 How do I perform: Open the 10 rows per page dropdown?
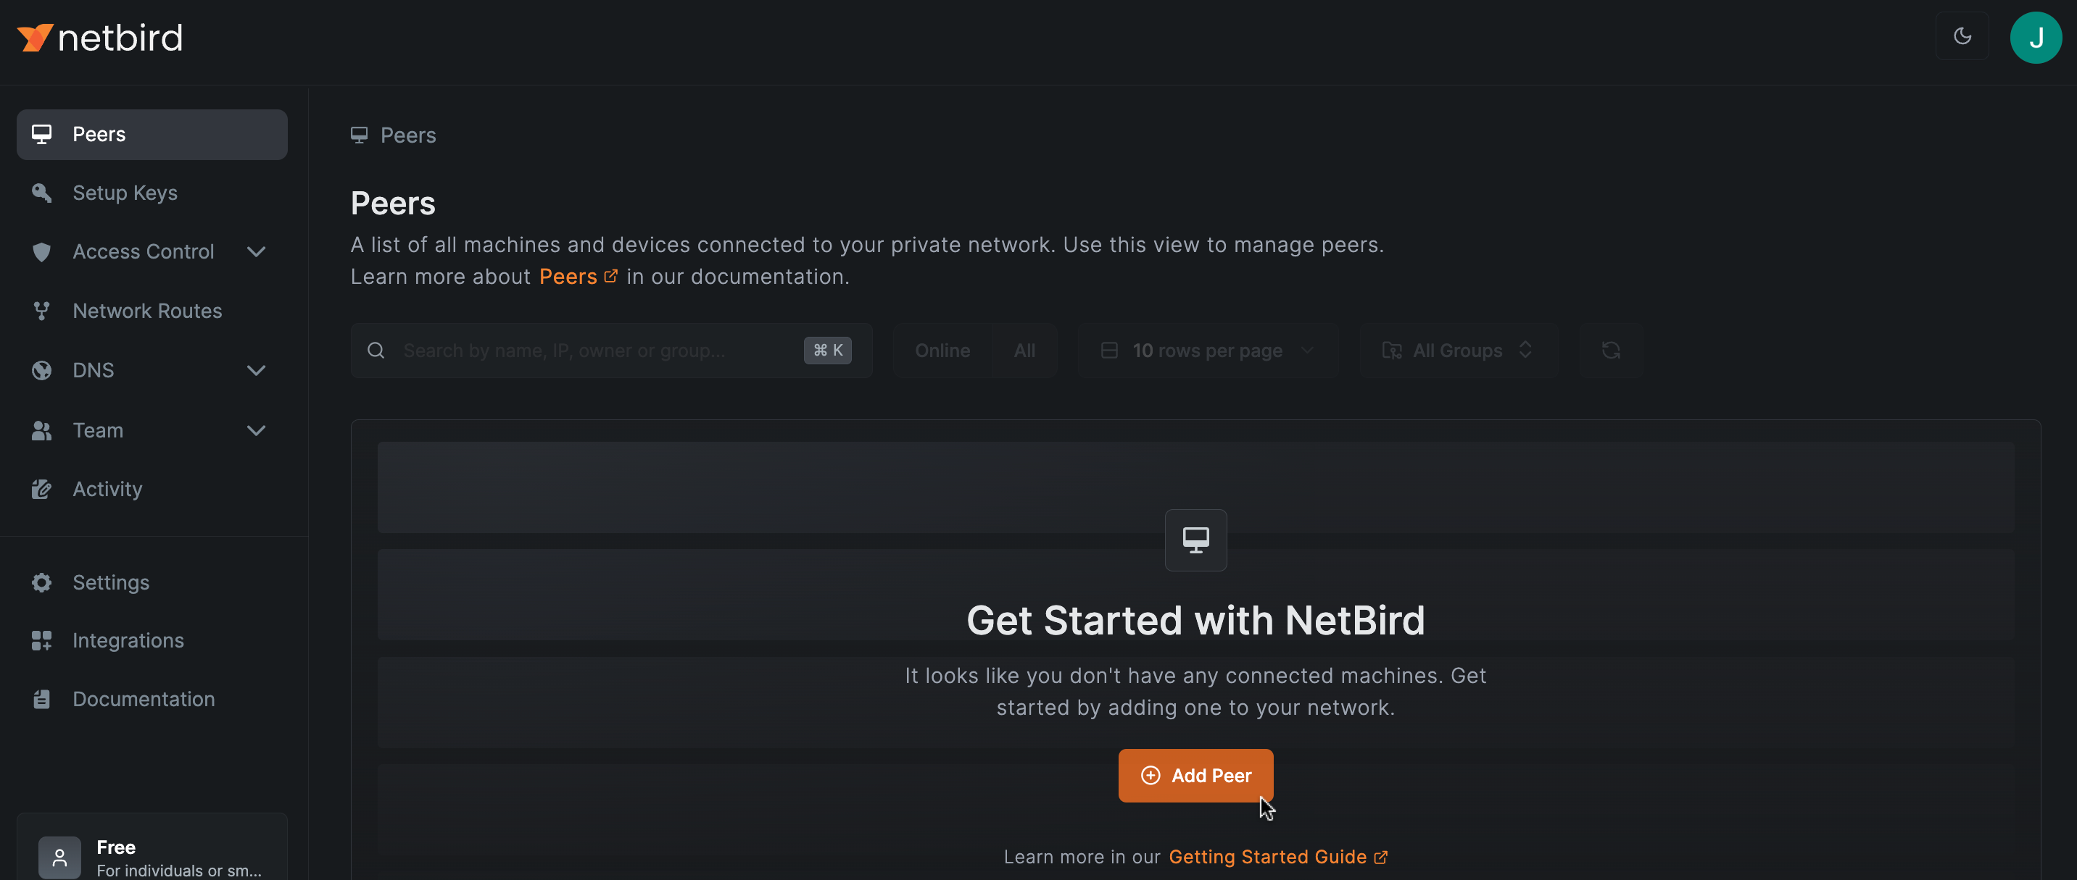pos(1207,351)
